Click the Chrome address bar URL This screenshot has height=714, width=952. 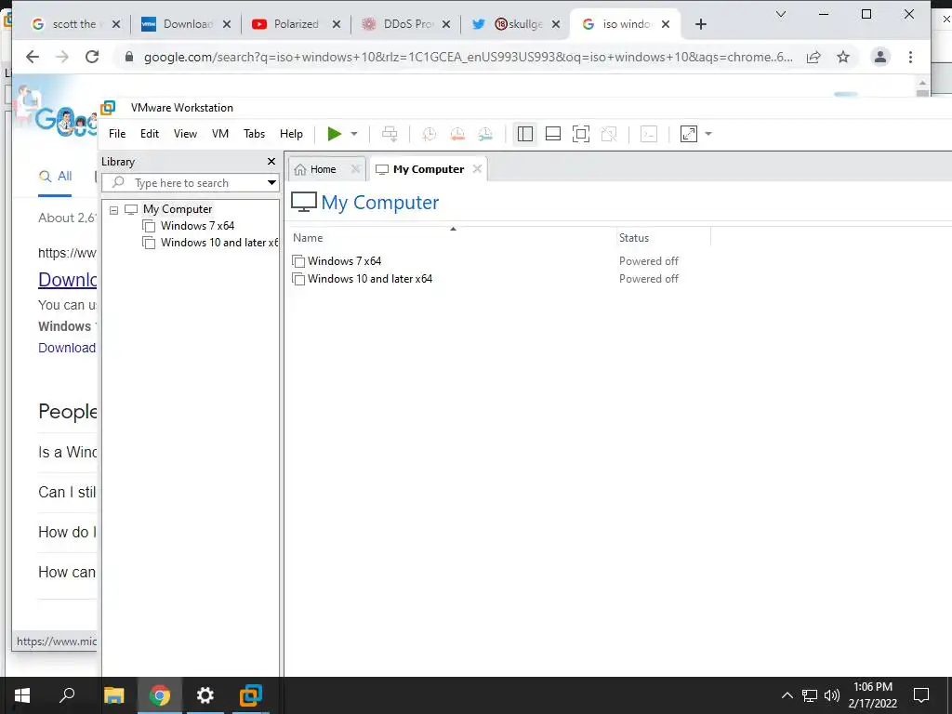[x=468, y=57]
